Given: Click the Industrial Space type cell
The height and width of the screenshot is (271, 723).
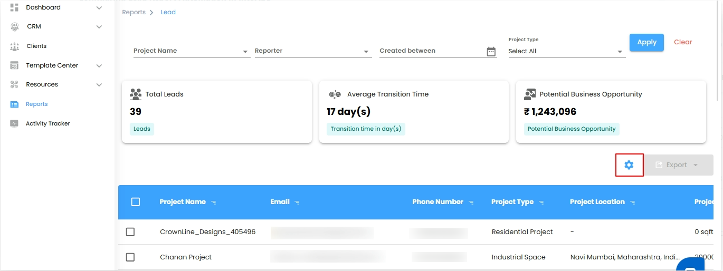Looking at the screenshot, I should (519, 257).
